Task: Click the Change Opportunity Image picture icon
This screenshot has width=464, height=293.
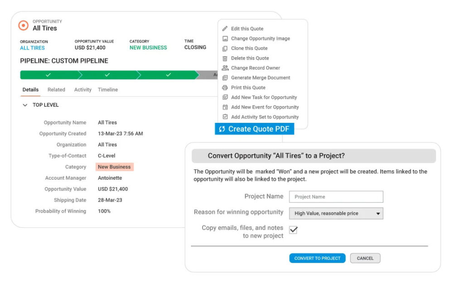Action: click(x=225, y=38)
